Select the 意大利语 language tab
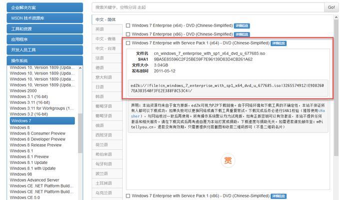The height and width of the screenshot is (200, 344). (107, 77)
